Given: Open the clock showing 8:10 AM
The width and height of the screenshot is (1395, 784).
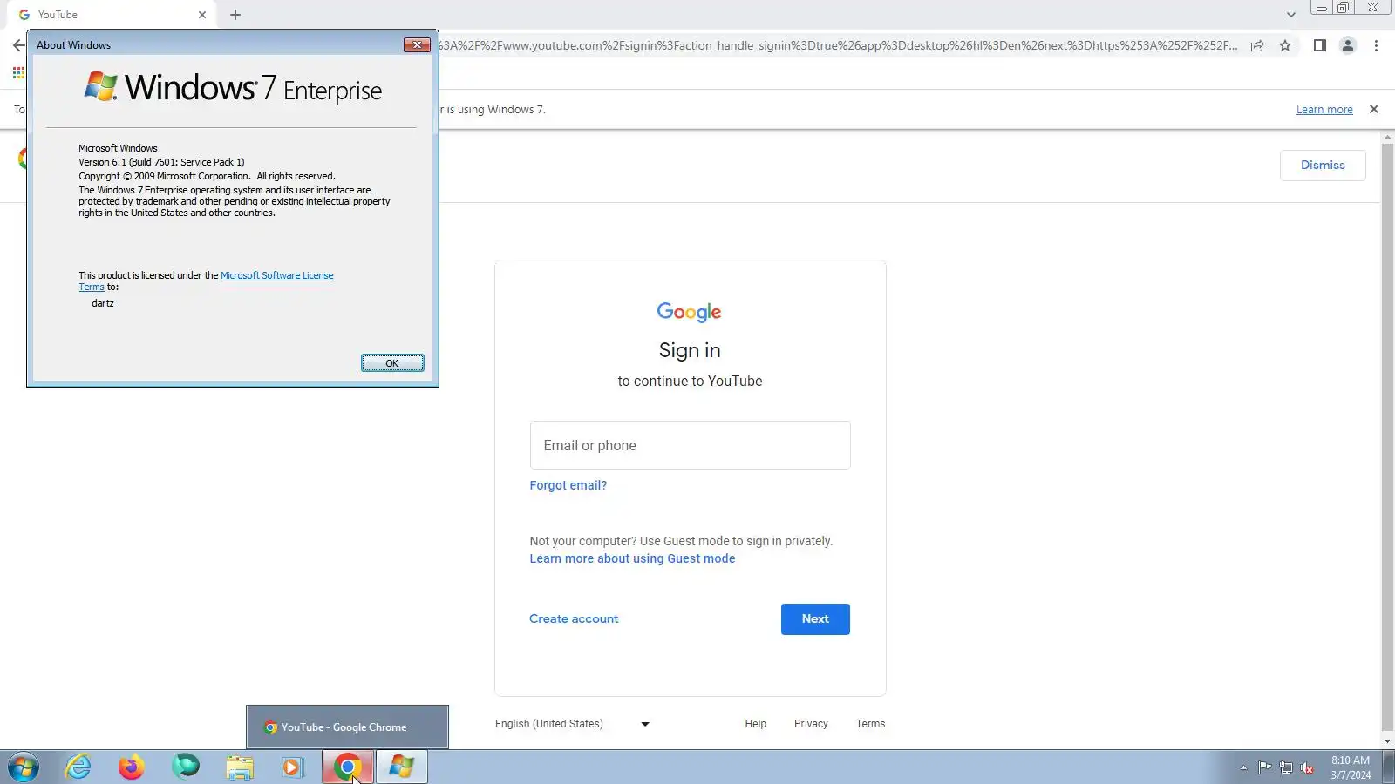Looking at the screenshot, I should point(1351,767).
